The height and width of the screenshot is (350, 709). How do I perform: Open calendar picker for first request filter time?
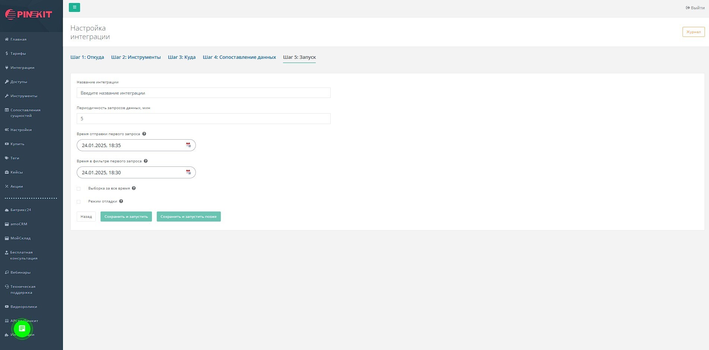pos(188,172)
